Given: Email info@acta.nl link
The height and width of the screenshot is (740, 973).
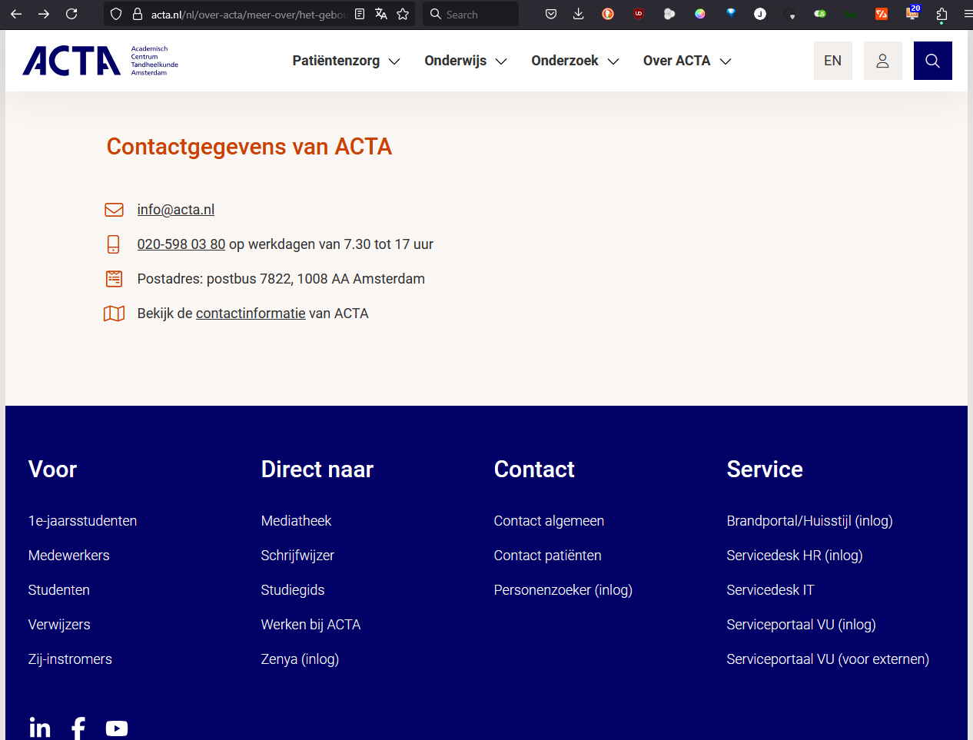Looking at the screenshot, I should tap(176, 210).
